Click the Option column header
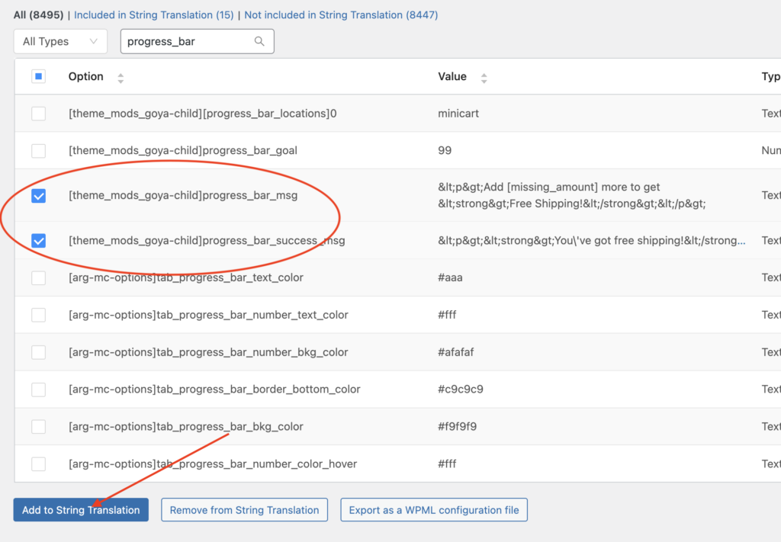The width and height of the screenshot is (781, 542). [85, 77]
